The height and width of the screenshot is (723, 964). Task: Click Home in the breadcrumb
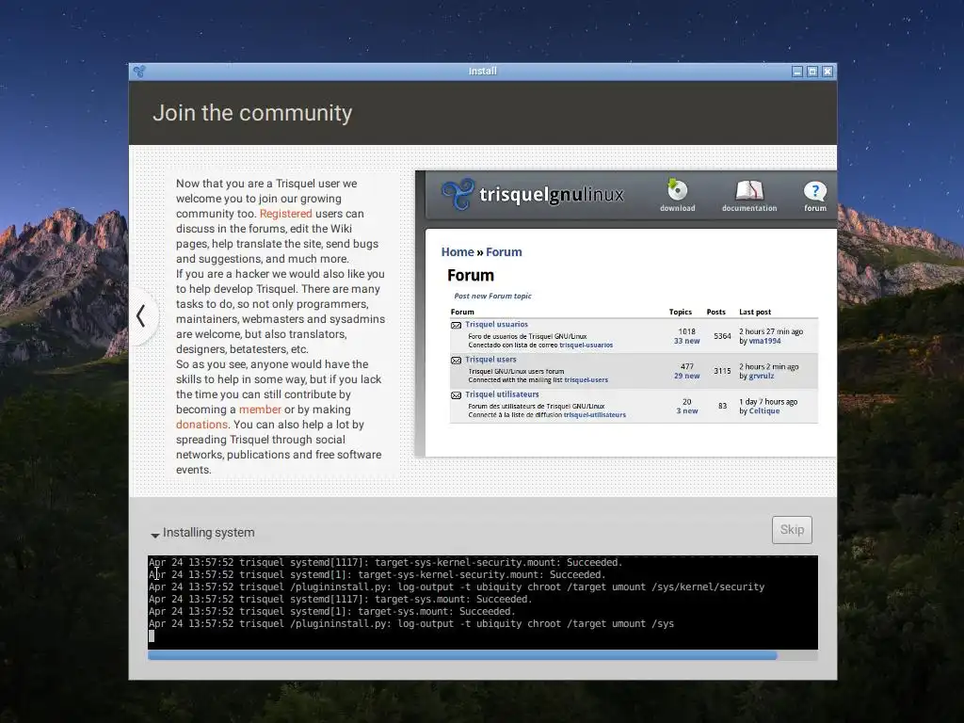458,252
